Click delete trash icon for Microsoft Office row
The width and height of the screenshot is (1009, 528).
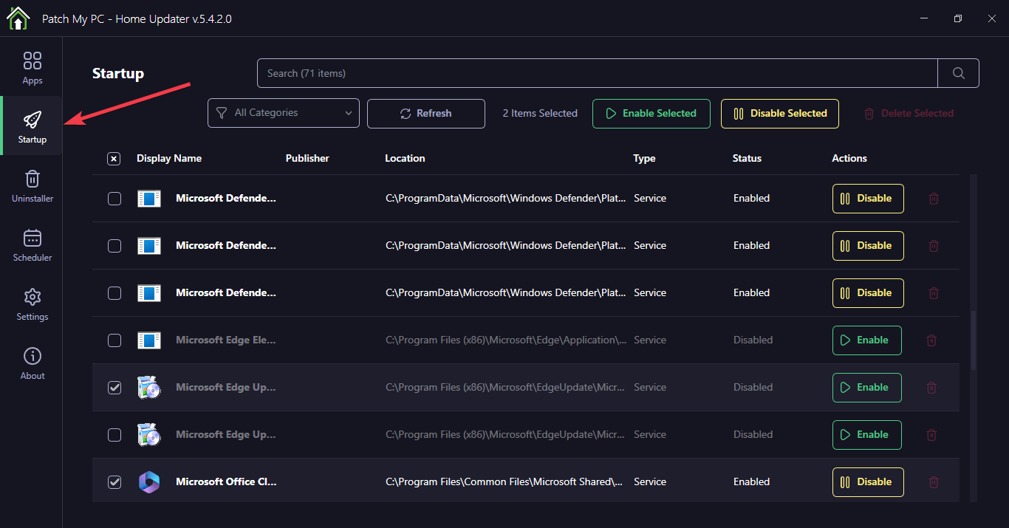[934, 482]
